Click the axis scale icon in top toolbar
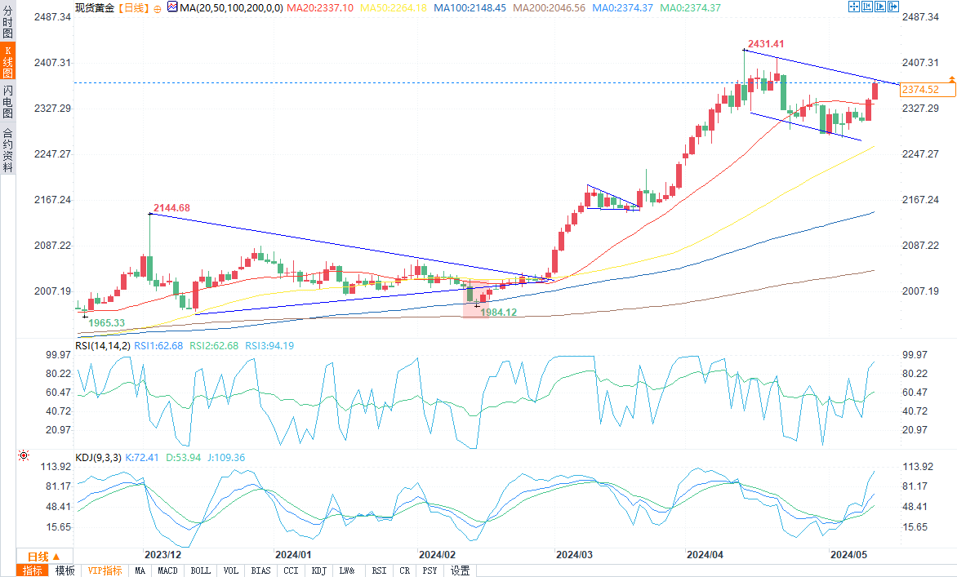957x577 pixels. pos(867,7)
